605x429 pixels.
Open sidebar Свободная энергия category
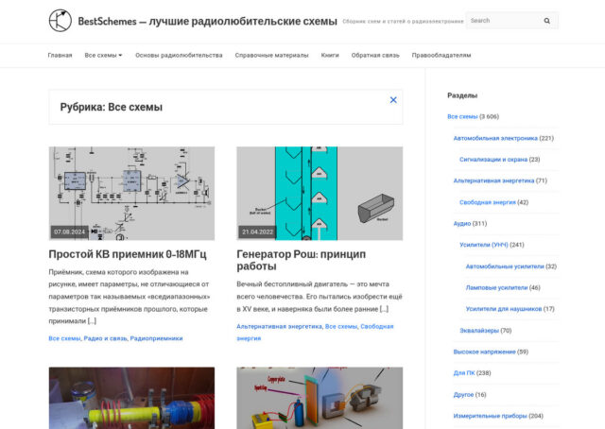[x=488, y=202]
